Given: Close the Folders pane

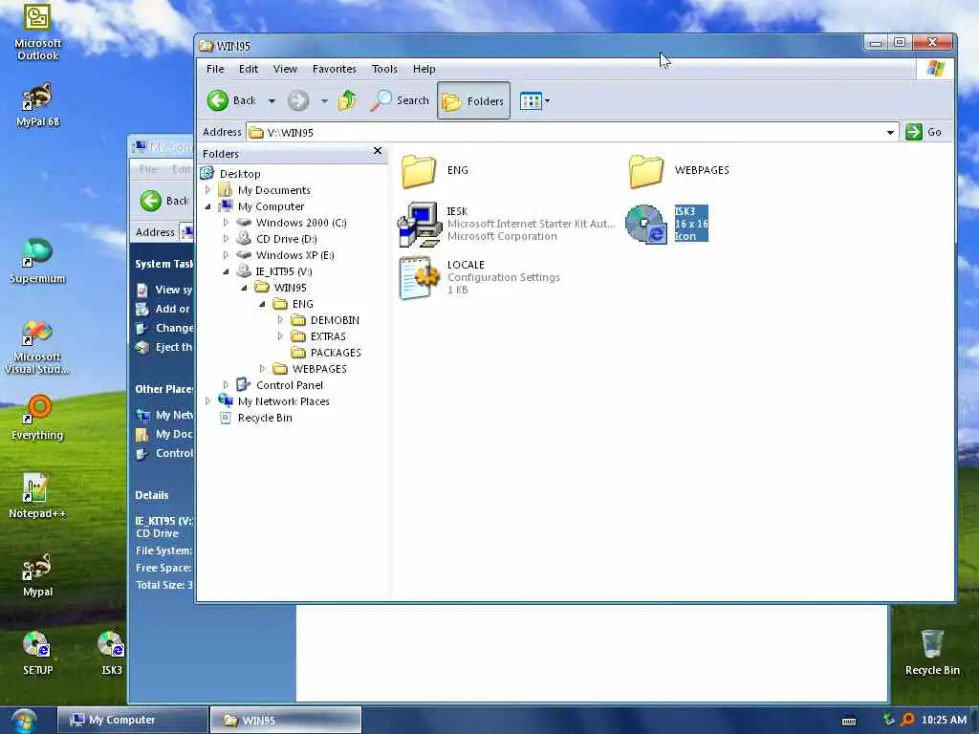Looking at the screenshot, I should pos(377,151).
